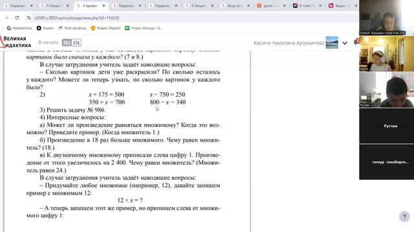Reload the page with the browser refresh icon
This screenshot has height=232, width=414.
click(x=17, y=17)
